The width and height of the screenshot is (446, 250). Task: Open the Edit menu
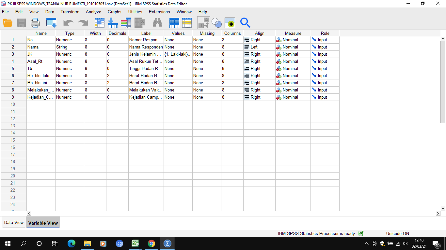(19, 12)
